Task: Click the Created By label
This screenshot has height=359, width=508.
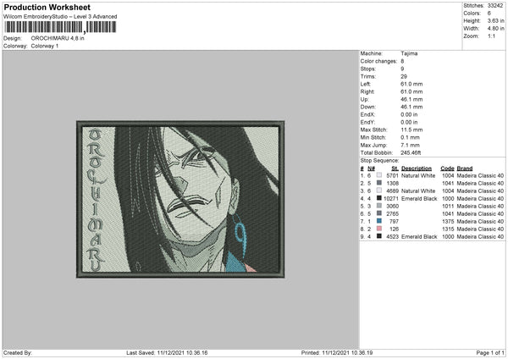Action: pyautogui.click(x=18, y=353)
